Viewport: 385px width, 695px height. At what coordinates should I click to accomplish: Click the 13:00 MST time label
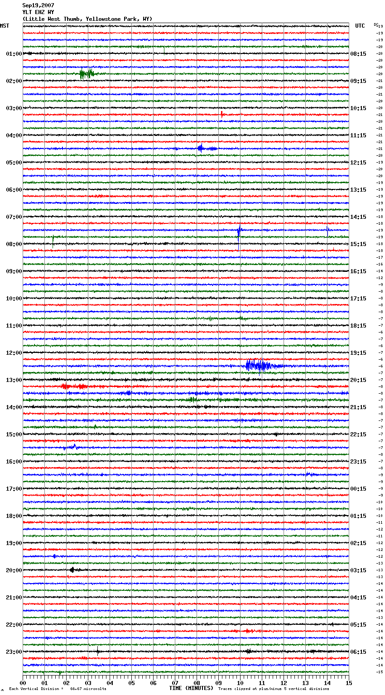pyautogui.click(x=14, y=380)
